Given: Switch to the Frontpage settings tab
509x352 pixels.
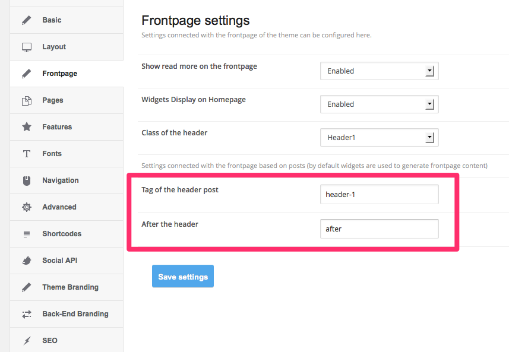Looking at the screenshot, I should [x=60, y=74].
